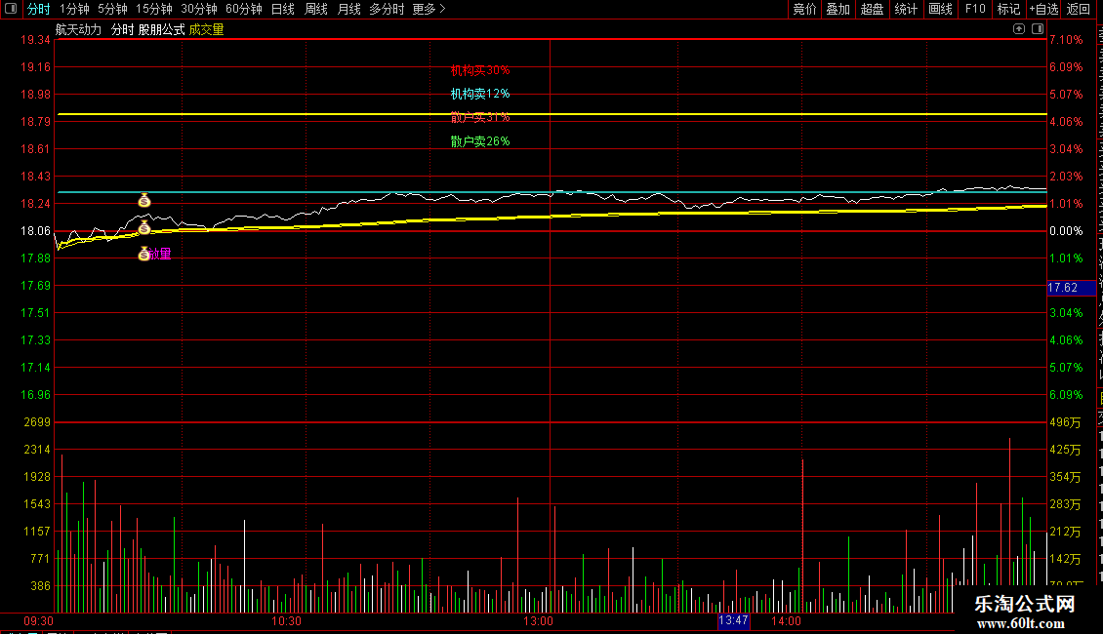Click the 13:00 time axis label
Screen dimensions: 1103x634
[538, 621]
